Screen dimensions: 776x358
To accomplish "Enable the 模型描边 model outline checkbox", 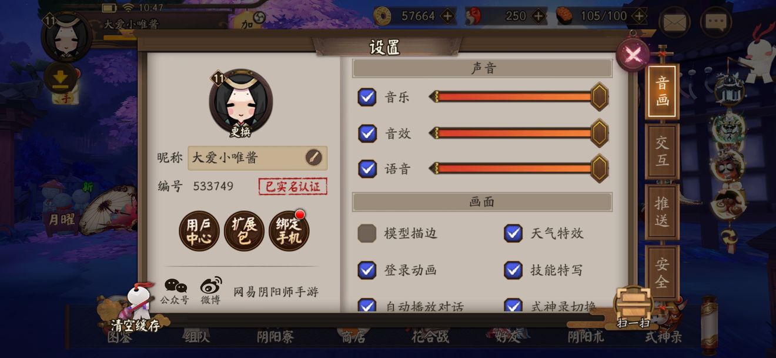I will click(367, 233).
